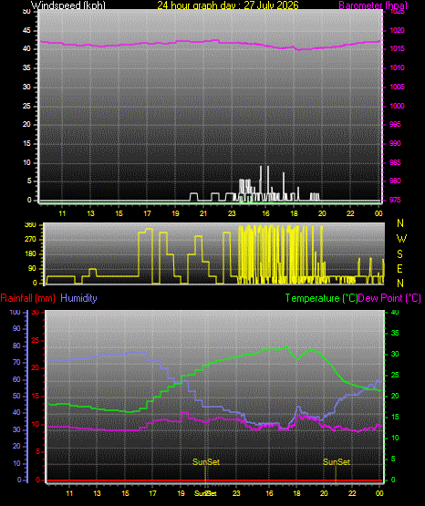Click windspeed axis value 35
Image resolution: width=425 pixels, height=506 pixels.
[26, 67]
